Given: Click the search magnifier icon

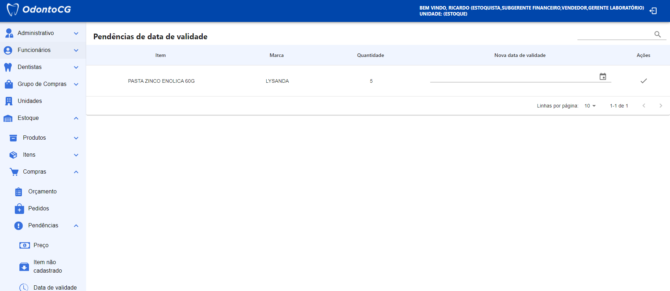Looking at the screenshot, I should (x=657, y=34).
